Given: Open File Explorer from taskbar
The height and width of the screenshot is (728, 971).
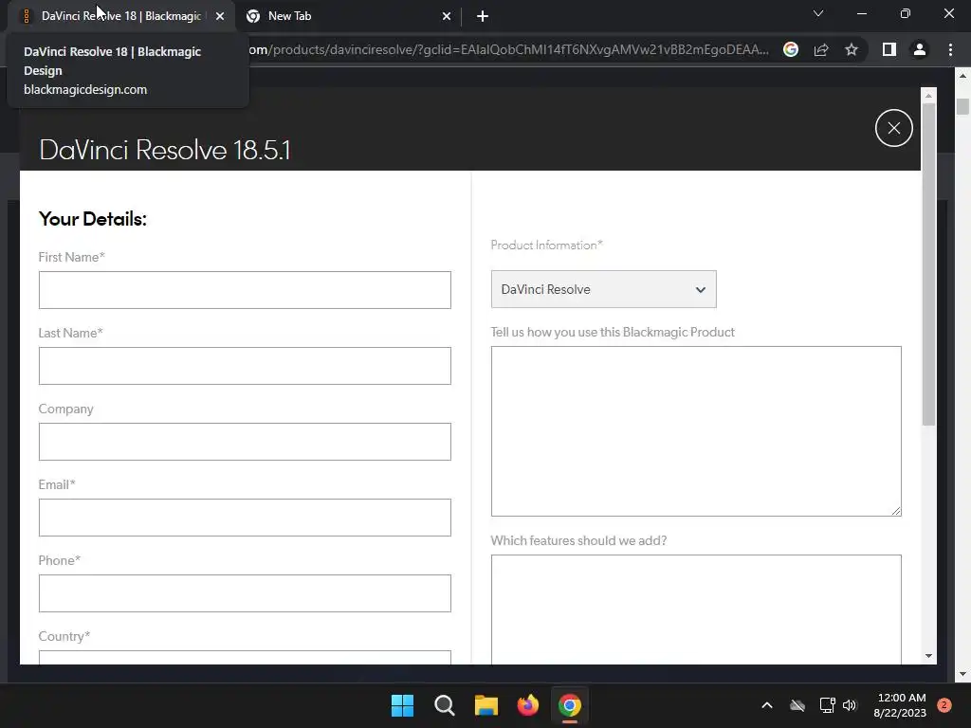Looking at the screenshot, I should [x=486, y=705].
